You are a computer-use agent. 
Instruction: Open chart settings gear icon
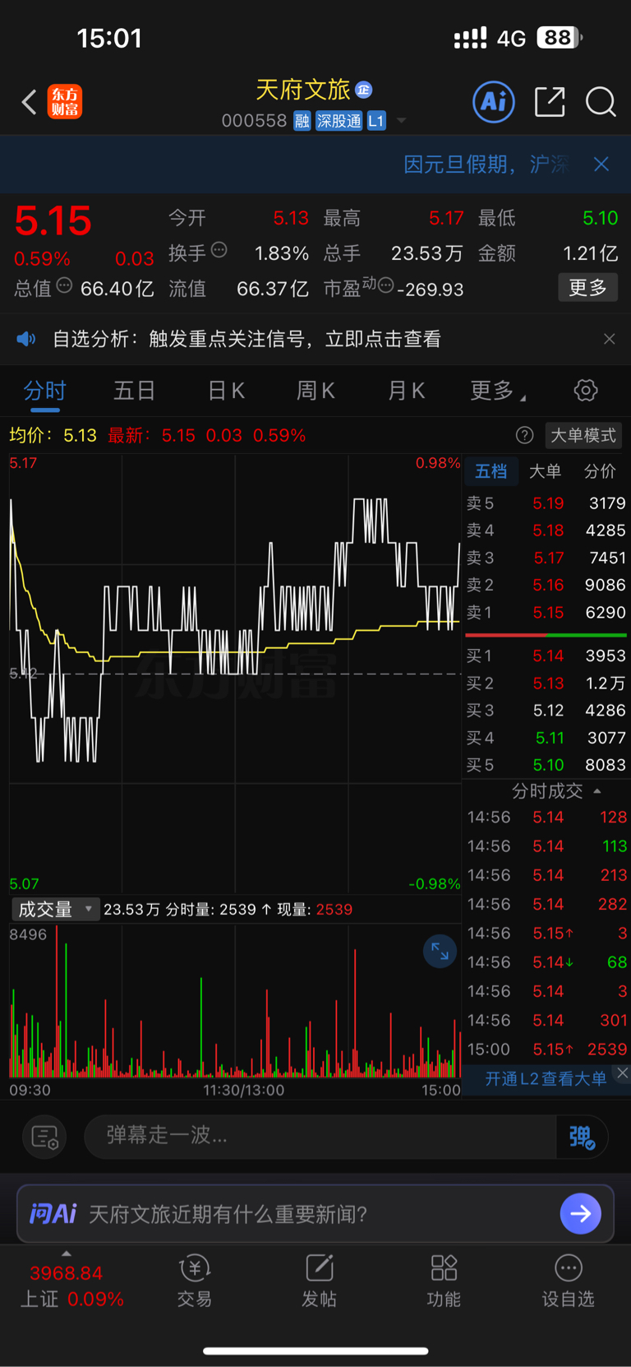coord(586,390)
